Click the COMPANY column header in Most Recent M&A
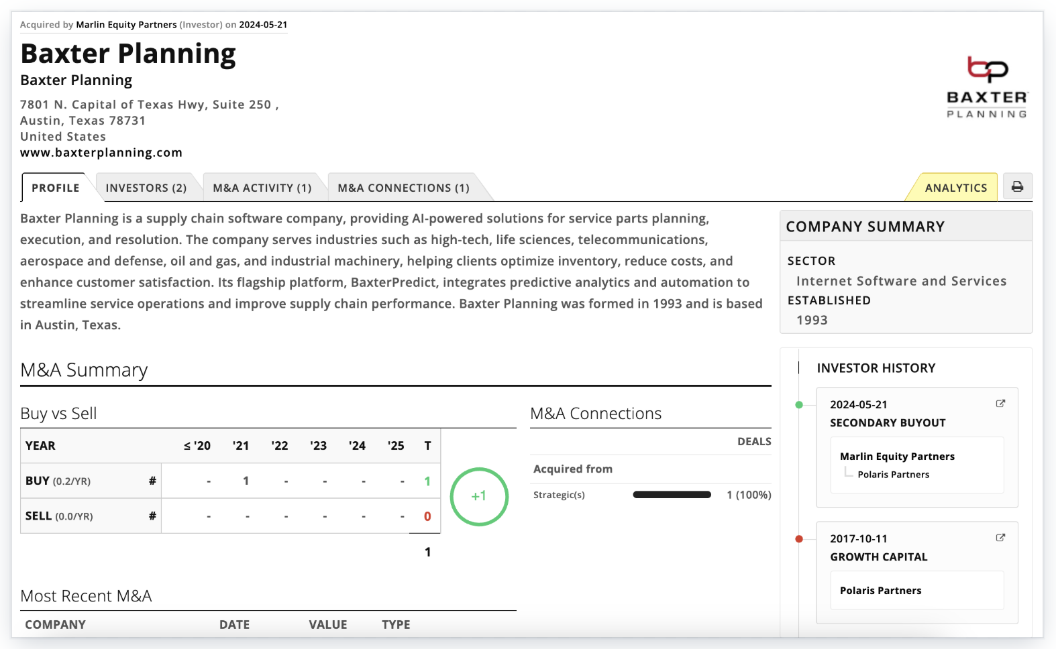 55,624
